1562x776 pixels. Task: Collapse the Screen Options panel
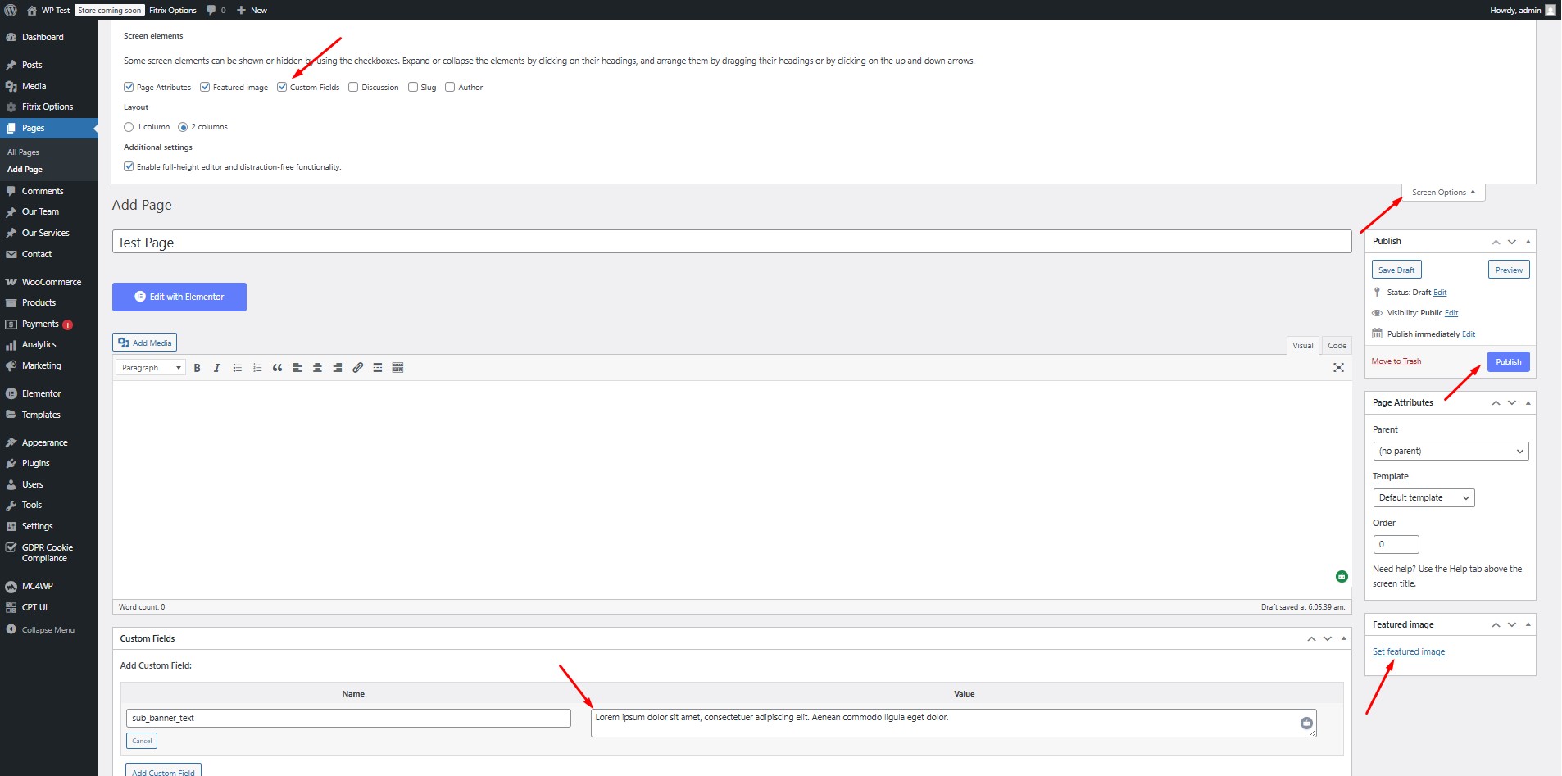coord(1443,193)
